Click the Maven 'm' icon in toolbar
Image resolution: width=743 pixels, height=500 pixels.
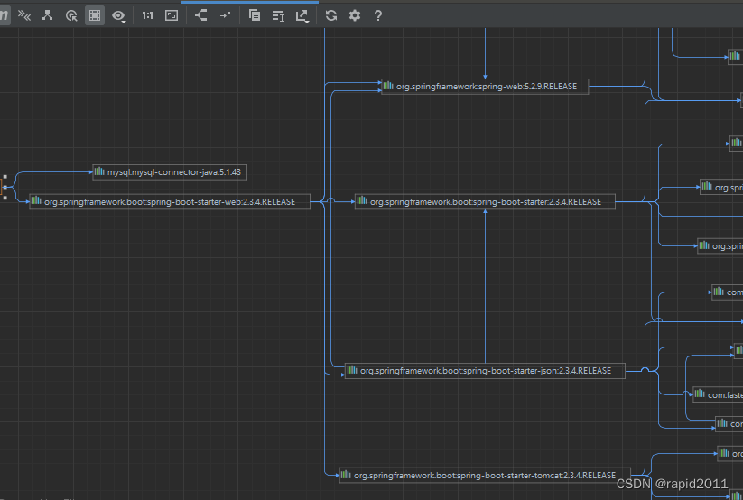(4, 15)
